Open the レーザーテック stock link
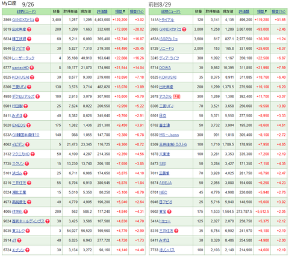The width and height of the screenshot is (289, 259). (x=23, y=58)
